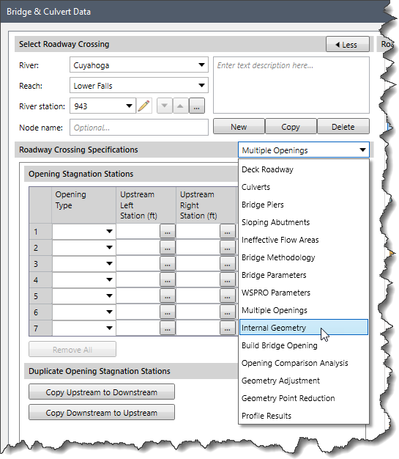Select Geometry Adjustment option
This screenshot has height=459, width=399.
(x=304, y=381)
